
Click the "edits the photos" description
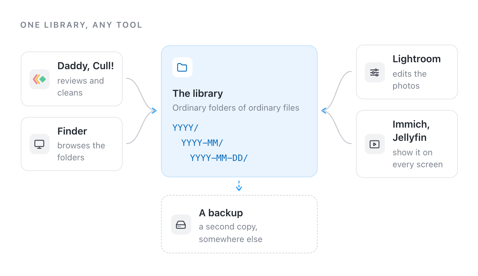coord(410,80)
